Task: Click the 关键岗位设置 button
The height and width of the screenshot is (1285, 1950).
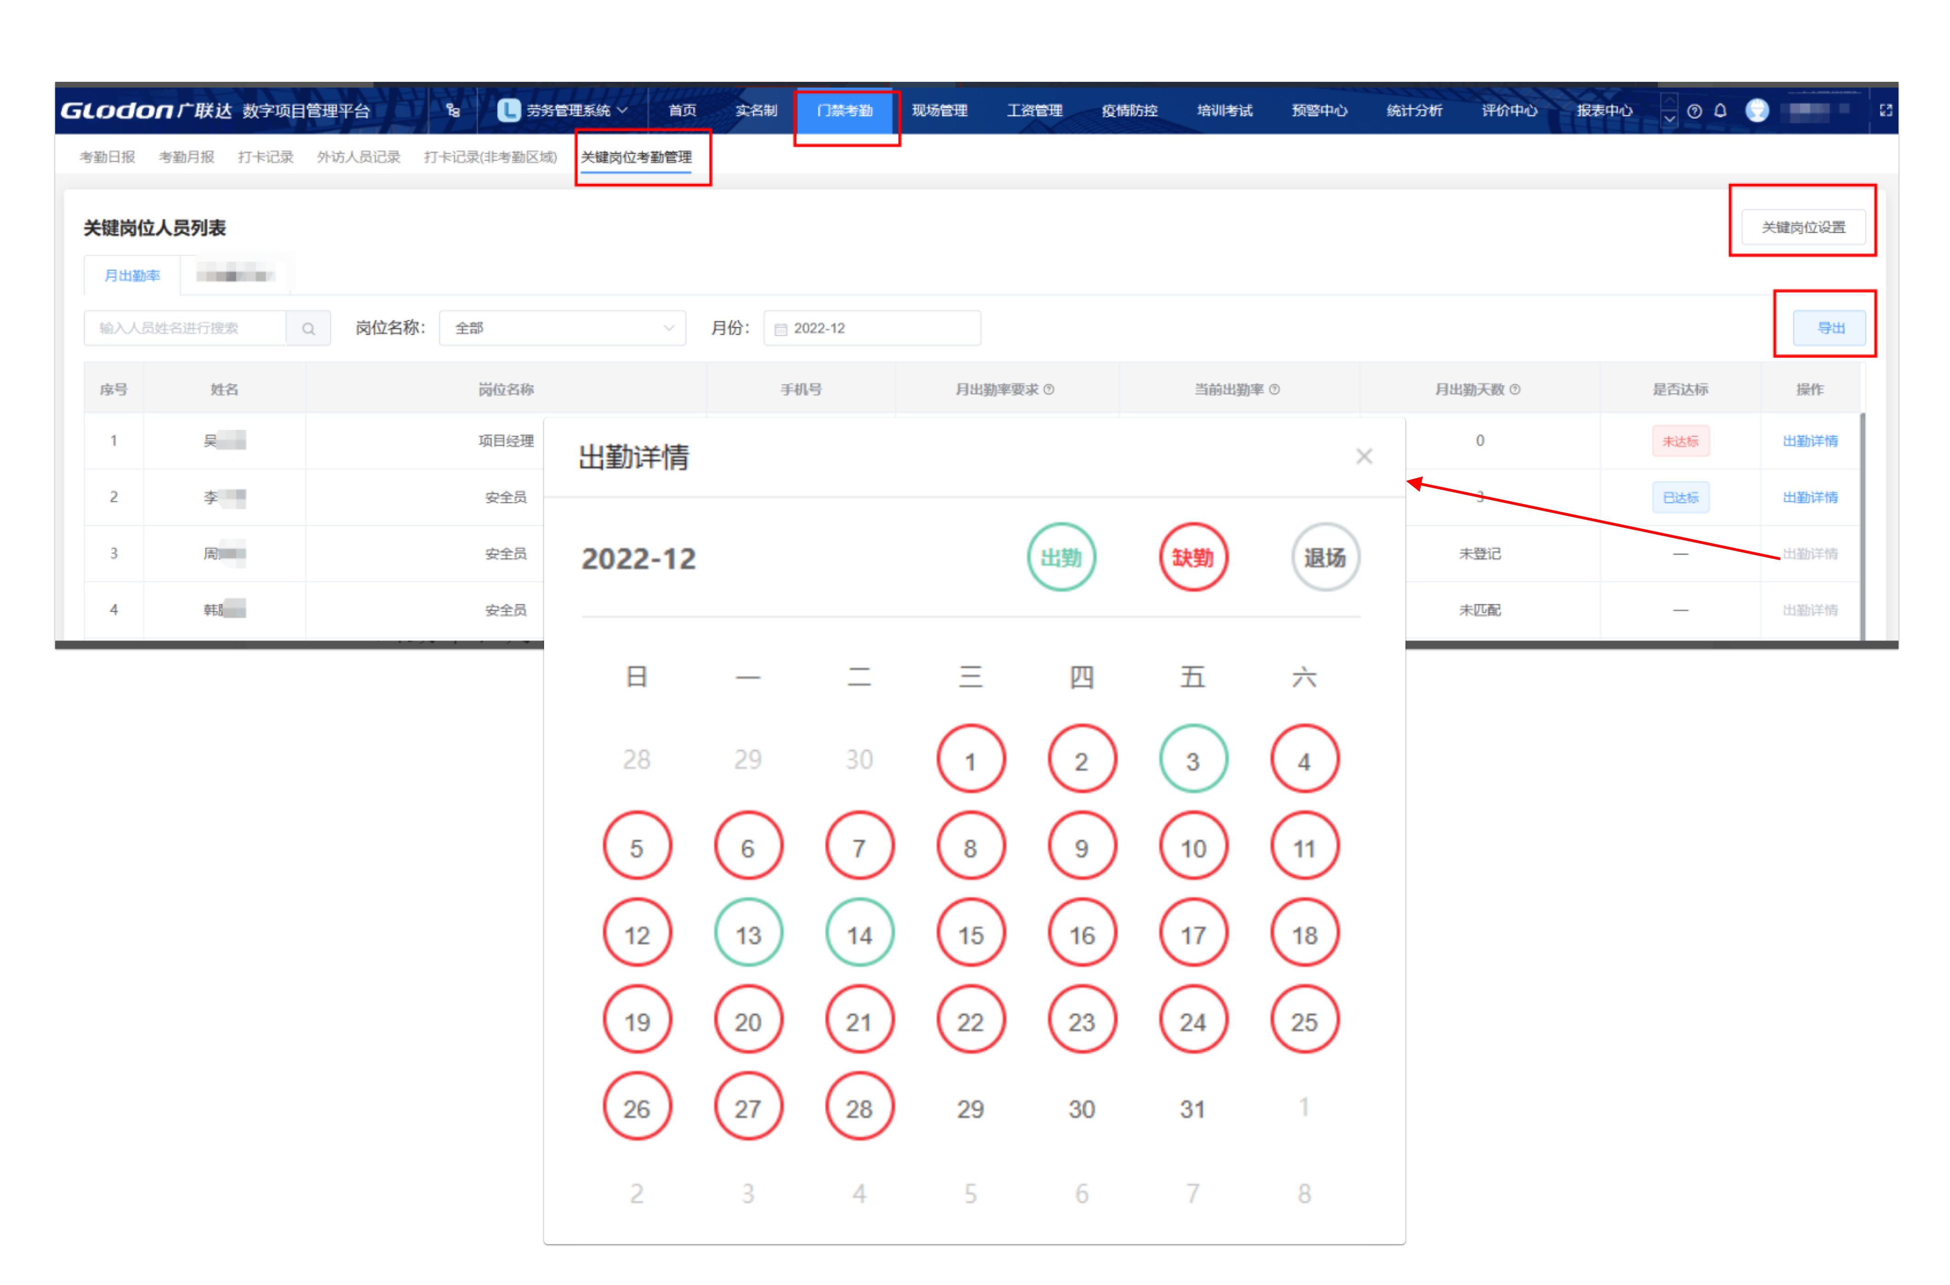Action: [1803, 227]
